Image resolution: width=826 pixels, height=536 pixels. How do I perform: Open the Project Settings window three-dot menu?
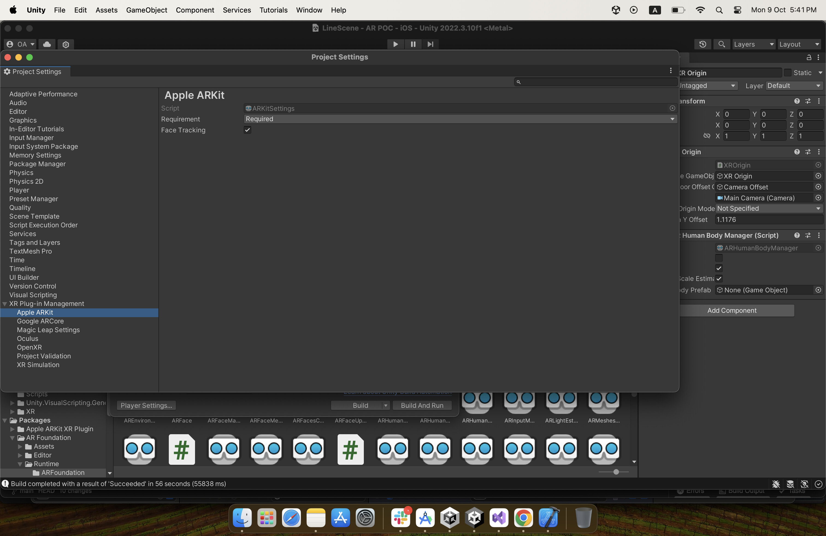pos(671,71)
